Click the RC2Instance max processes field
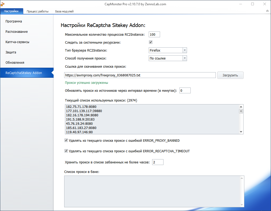The height and width of the screenshot is (211, 271). pos(154,34)
